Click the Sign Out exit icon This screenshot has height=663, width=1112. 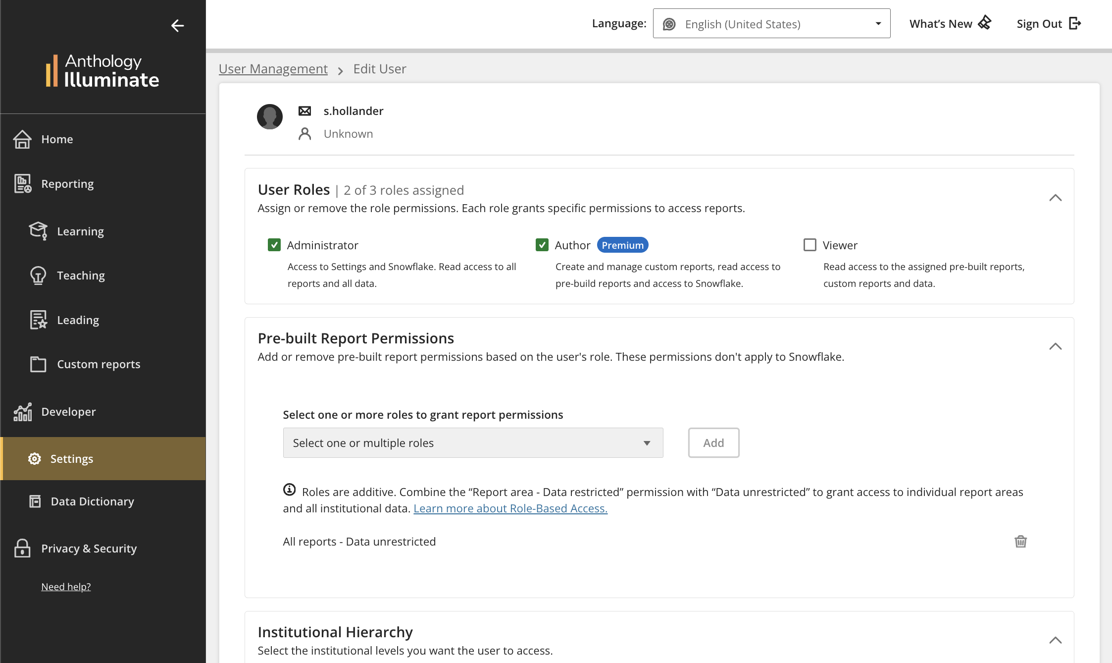click(1075, 23)
